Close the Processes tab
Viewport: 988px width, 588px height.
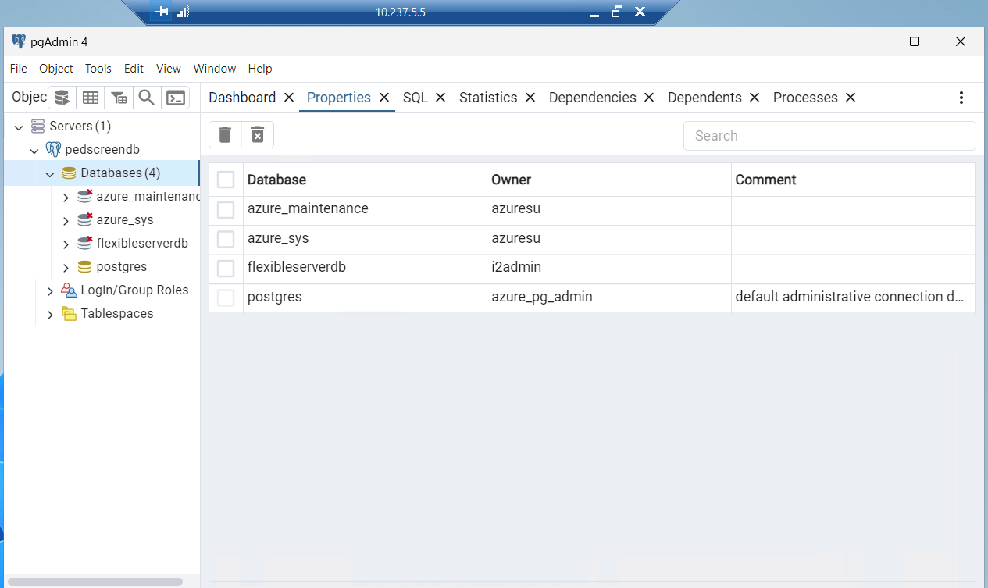point(851,98)
